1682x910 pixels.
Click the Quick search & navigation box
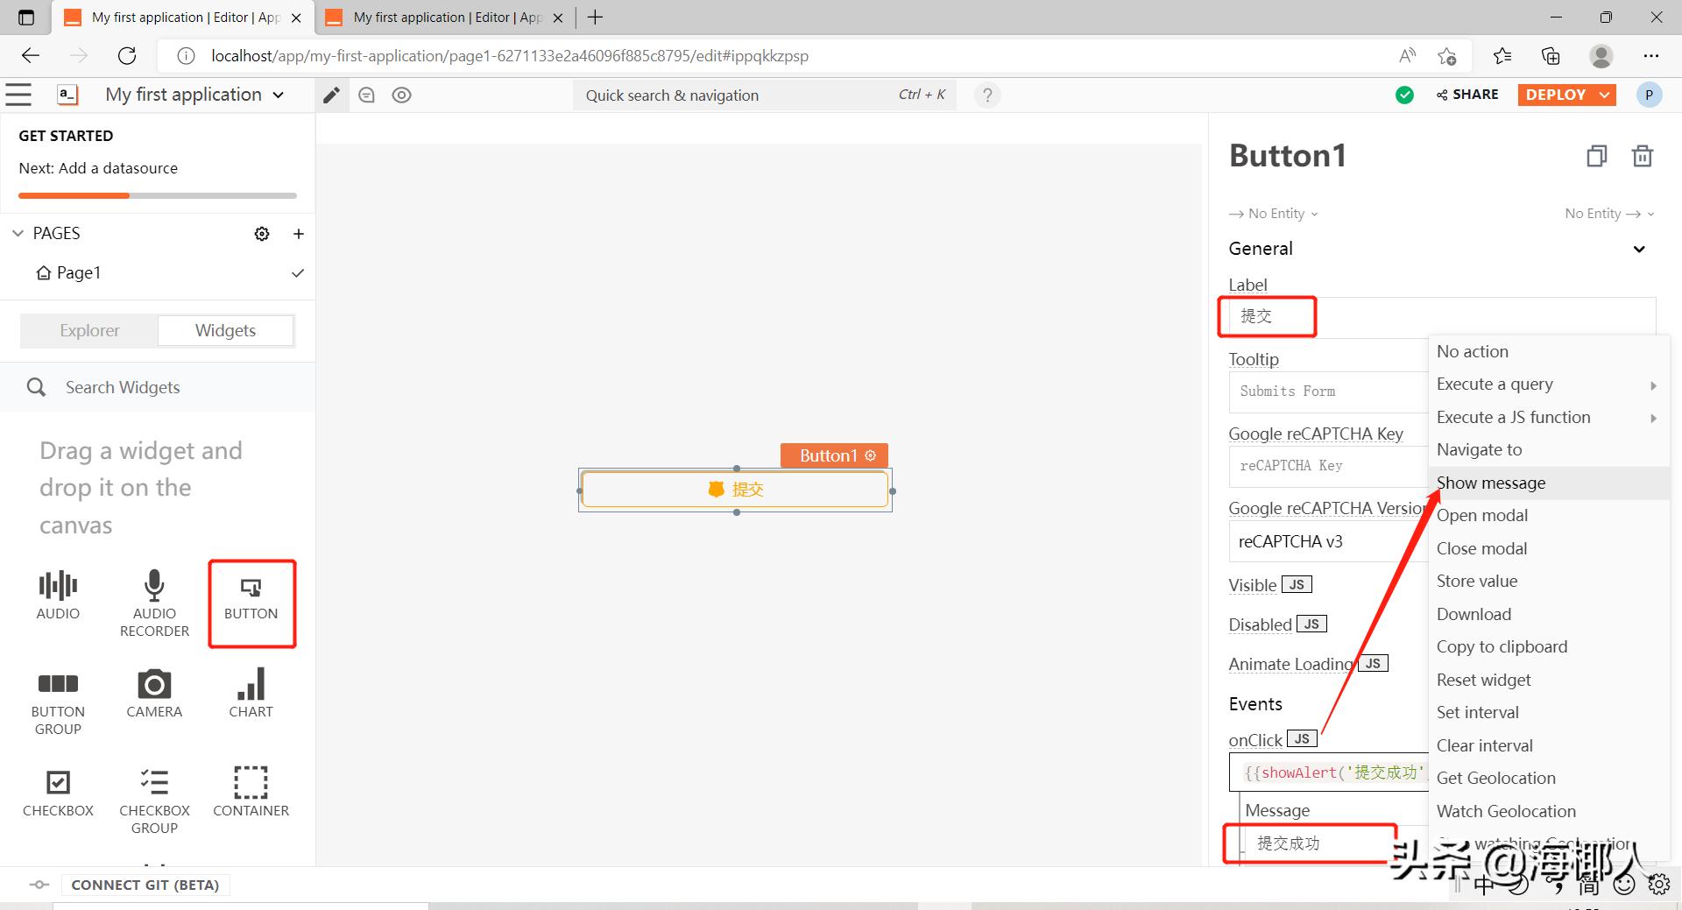click(765, 95)
